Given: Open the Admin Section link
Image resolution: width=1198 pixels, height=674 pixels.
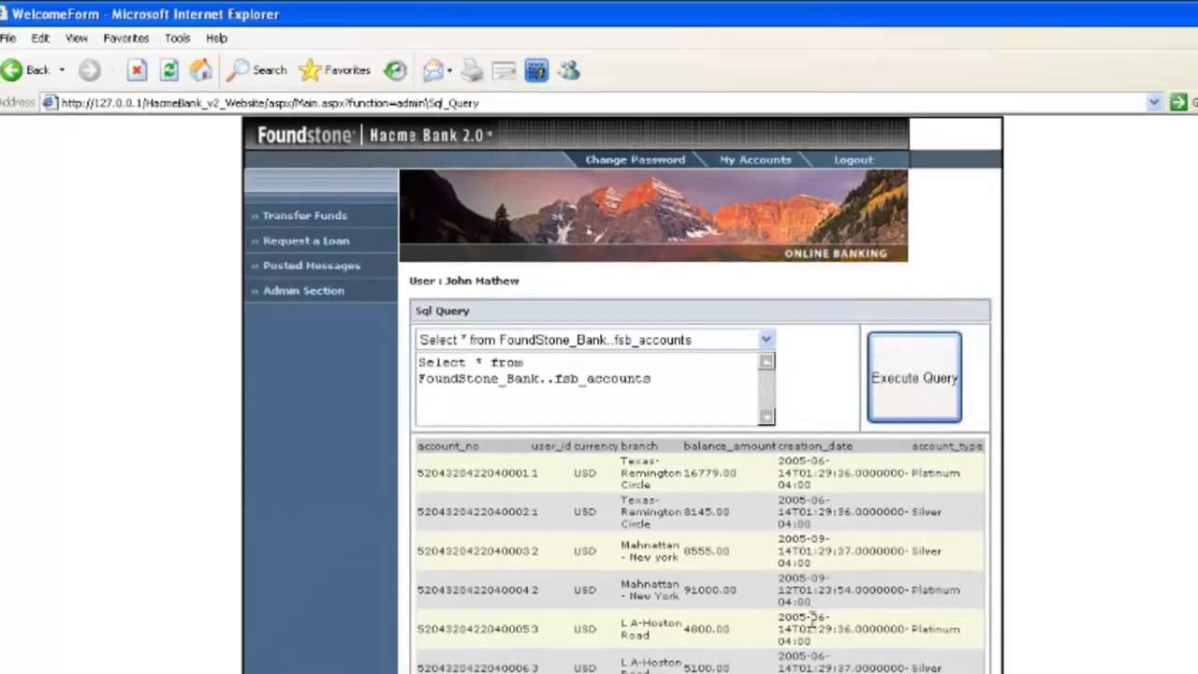Looking at the screenshot, I should [303, 291].
